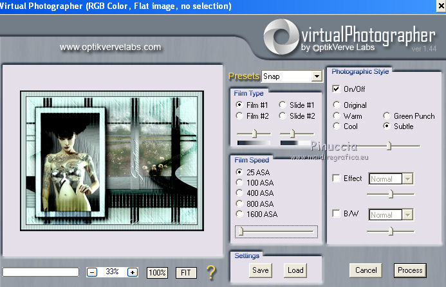Screen dimensions: 446x287
Task: Select 100 ASA film speed
Action: (239, 182)
